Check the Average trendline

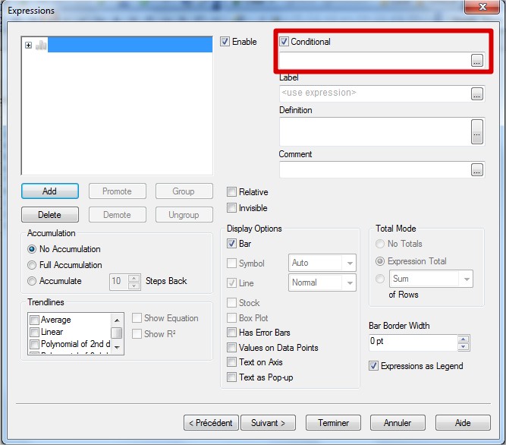click(x=34, y=320)
